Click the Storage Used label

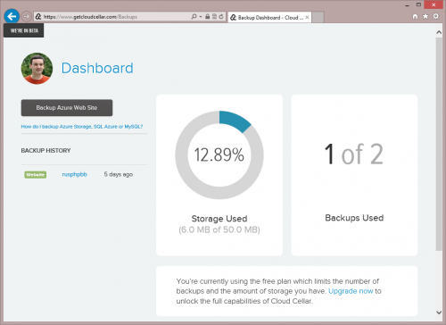point(219,219)
